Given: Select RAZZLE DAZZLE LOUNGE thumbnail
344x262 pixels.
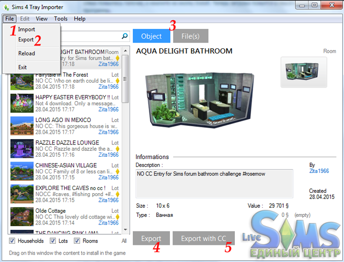Looking at the screenshot, I should (x=22, y=149).
